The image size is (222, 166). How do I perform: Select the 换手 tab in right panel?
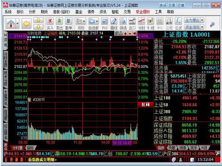[x=194, y=147]
